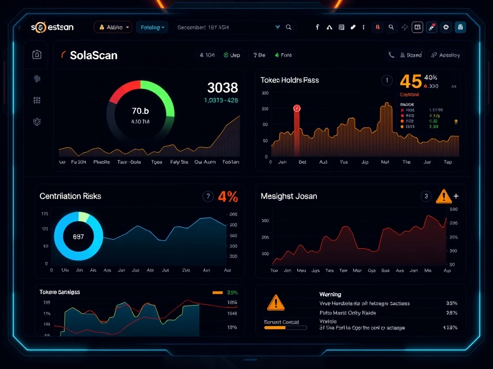Click the blue donut chart showing 697
The image size is (493, 369).
pyautogui.click(x=78, y=236)
